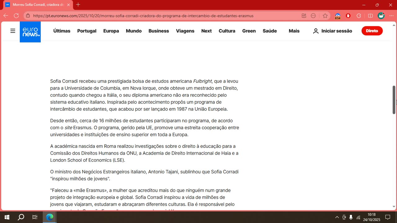397x223 pixels.
Task: Select the Morreu Sofia Corradi browser tab
Action: (x=37, y=5)
